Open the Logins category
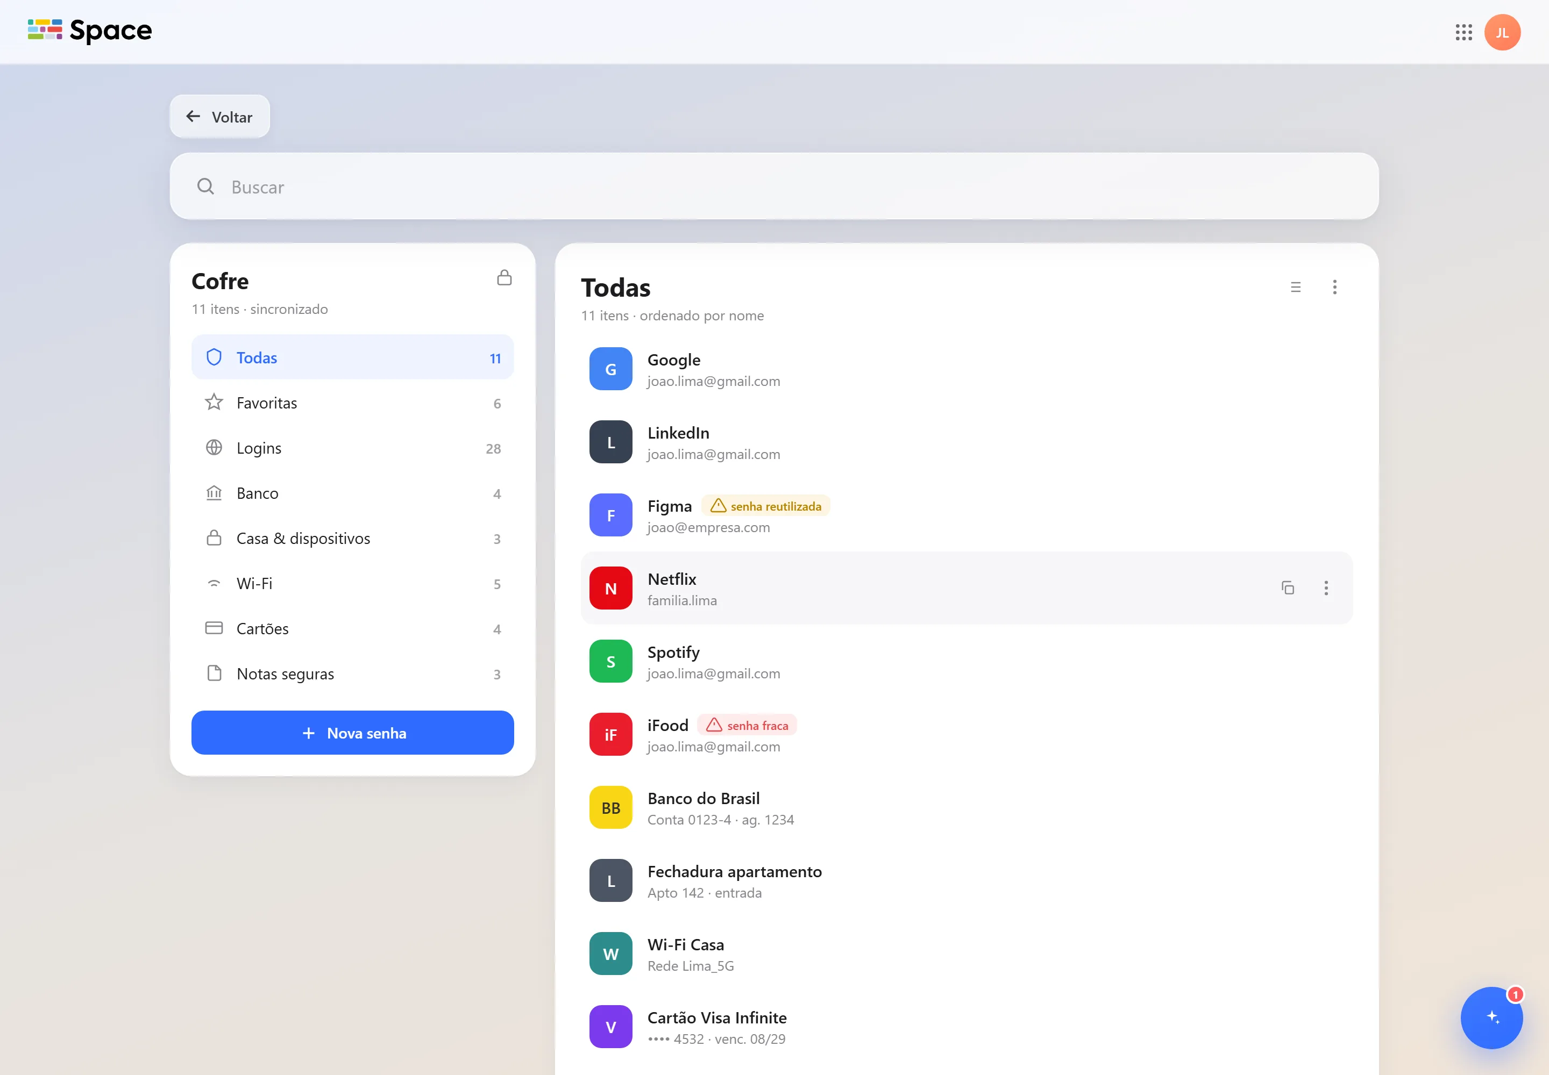The height and width of the screenshot is (1075, 1549). 352,448
